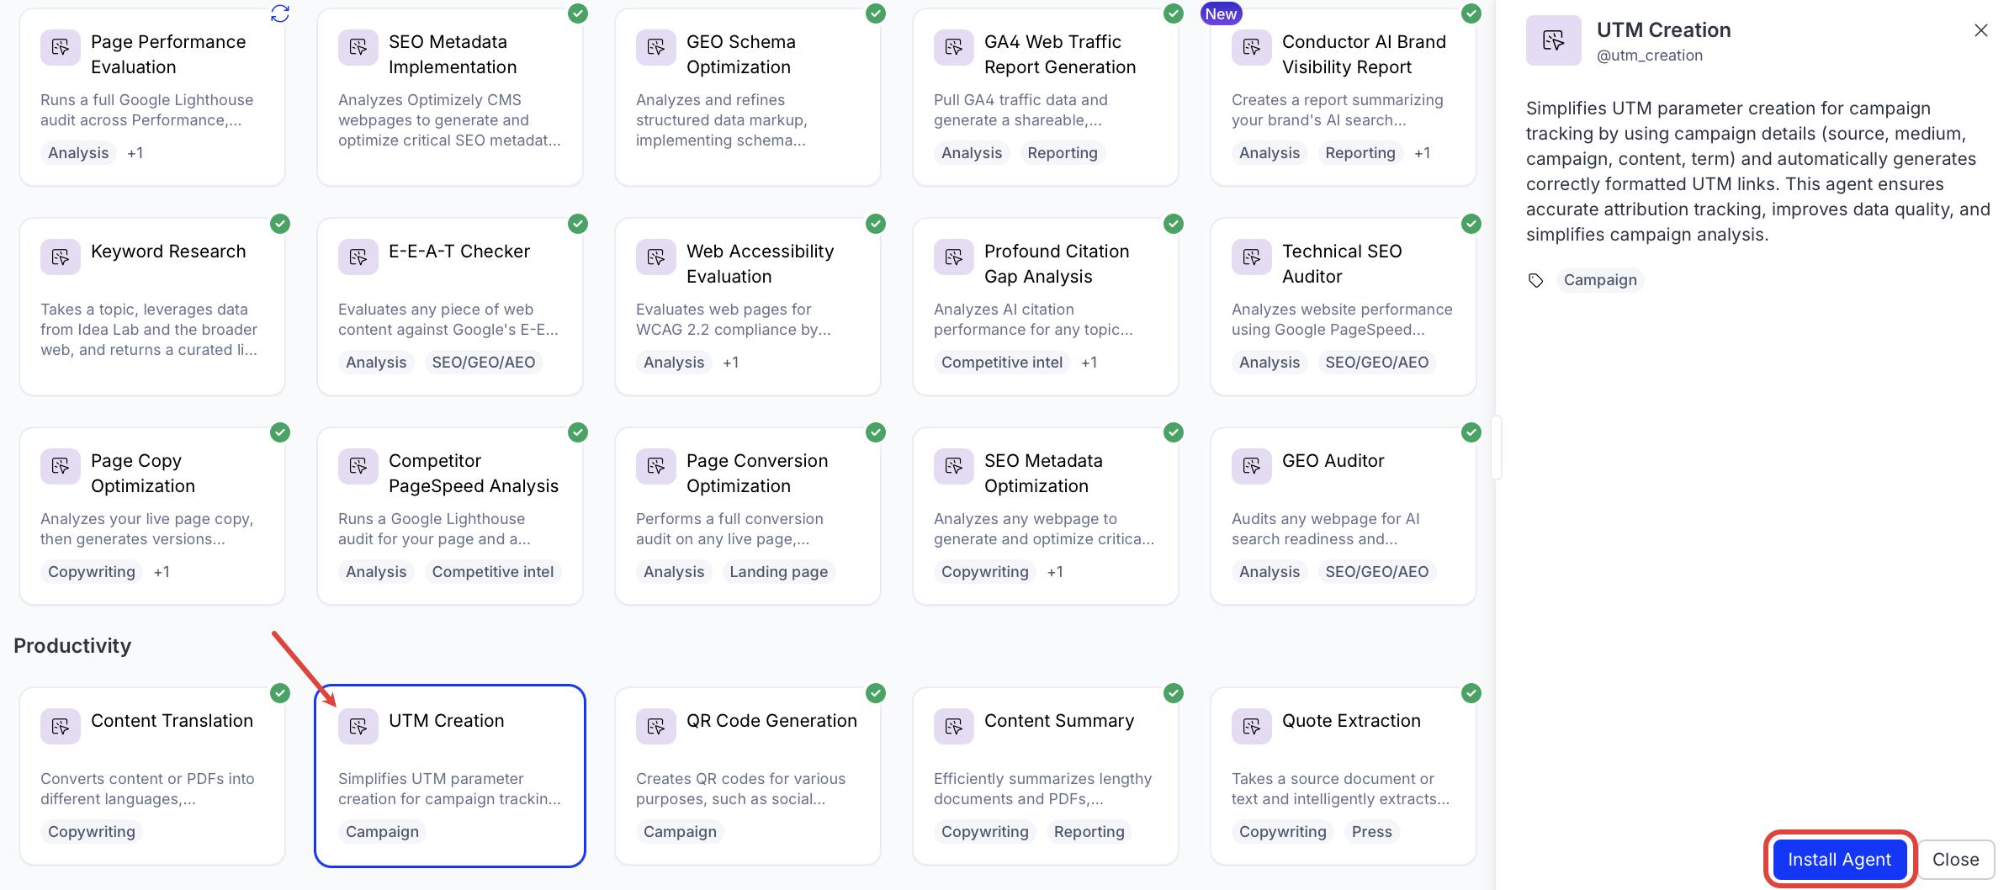
Task: Click SEO/GEO/AEO tag on E-E-A-T Checker
Action: [484, 363]
